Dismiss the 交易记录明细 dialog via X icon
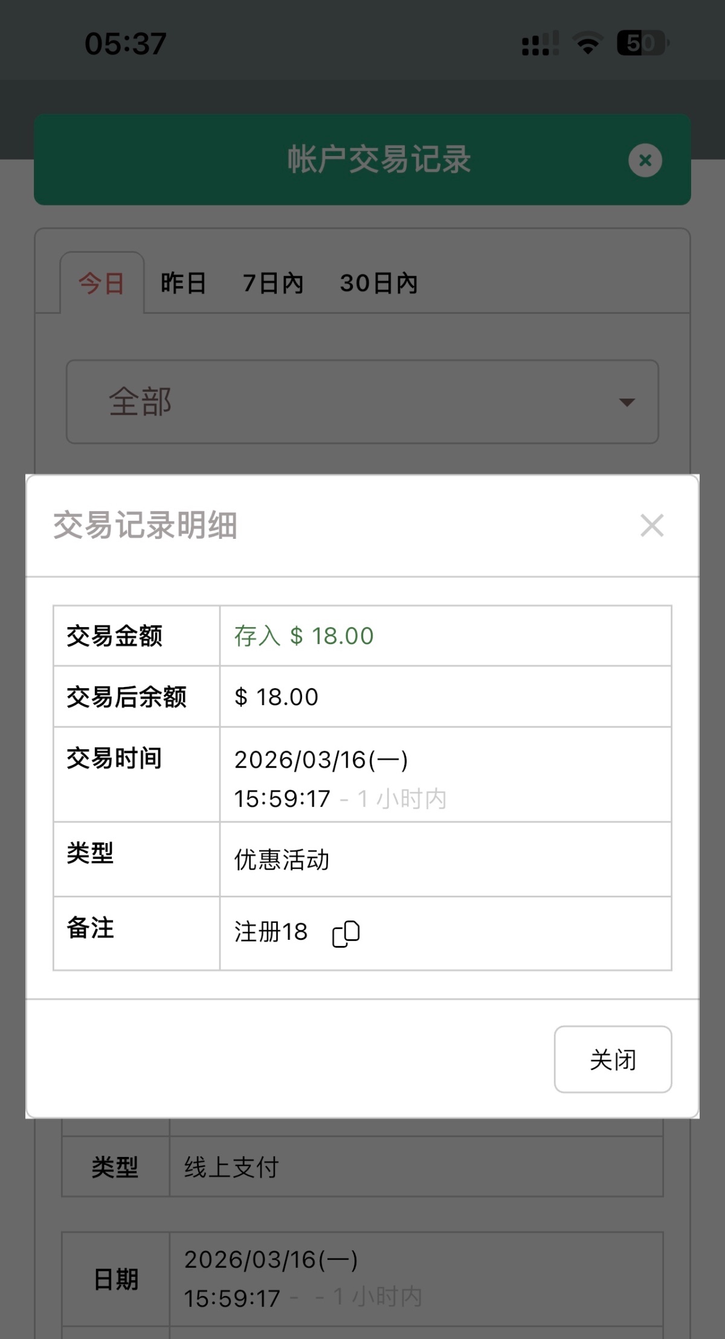 pos(652,525)
